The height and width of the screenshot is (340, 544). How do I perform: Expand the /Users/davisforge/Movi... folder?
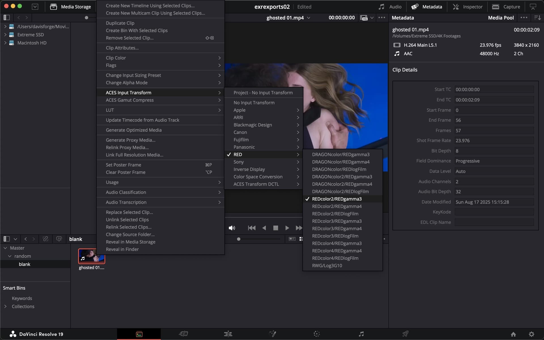pyautogui.click(x=5, y=26)
